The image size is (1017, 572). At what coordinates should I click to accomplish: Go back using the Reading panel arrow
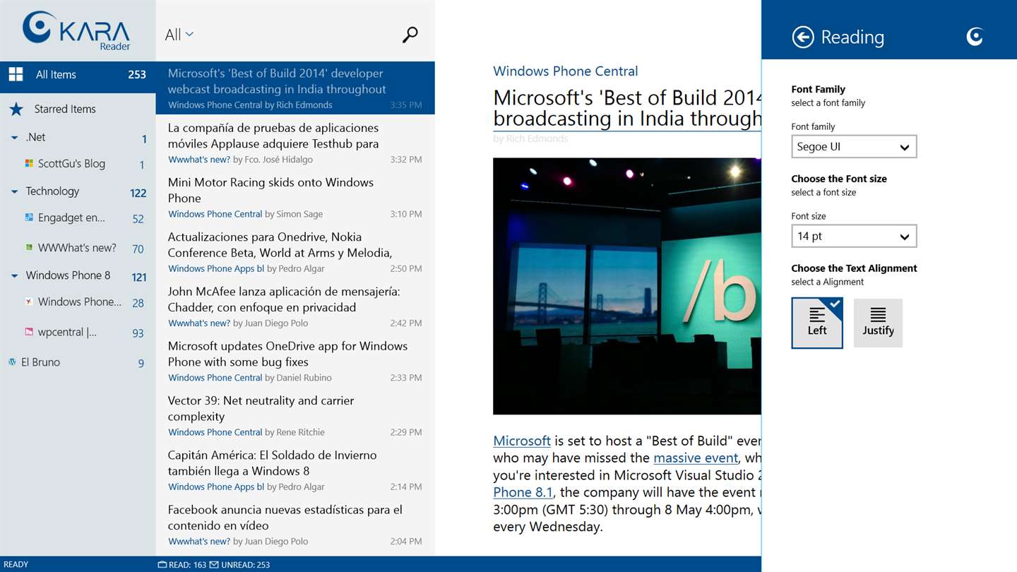[x=803, y=37]
